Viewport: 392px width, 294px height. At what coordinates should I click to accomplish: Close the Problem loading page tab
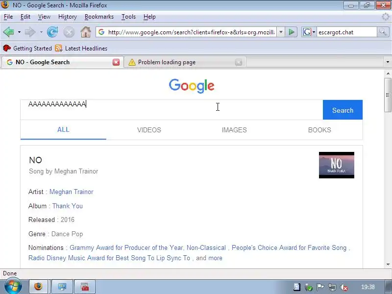(x=239, y=62)
